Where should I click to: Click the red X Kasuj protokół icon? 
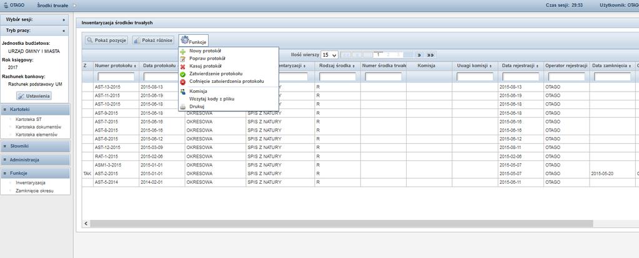point(183,66)
